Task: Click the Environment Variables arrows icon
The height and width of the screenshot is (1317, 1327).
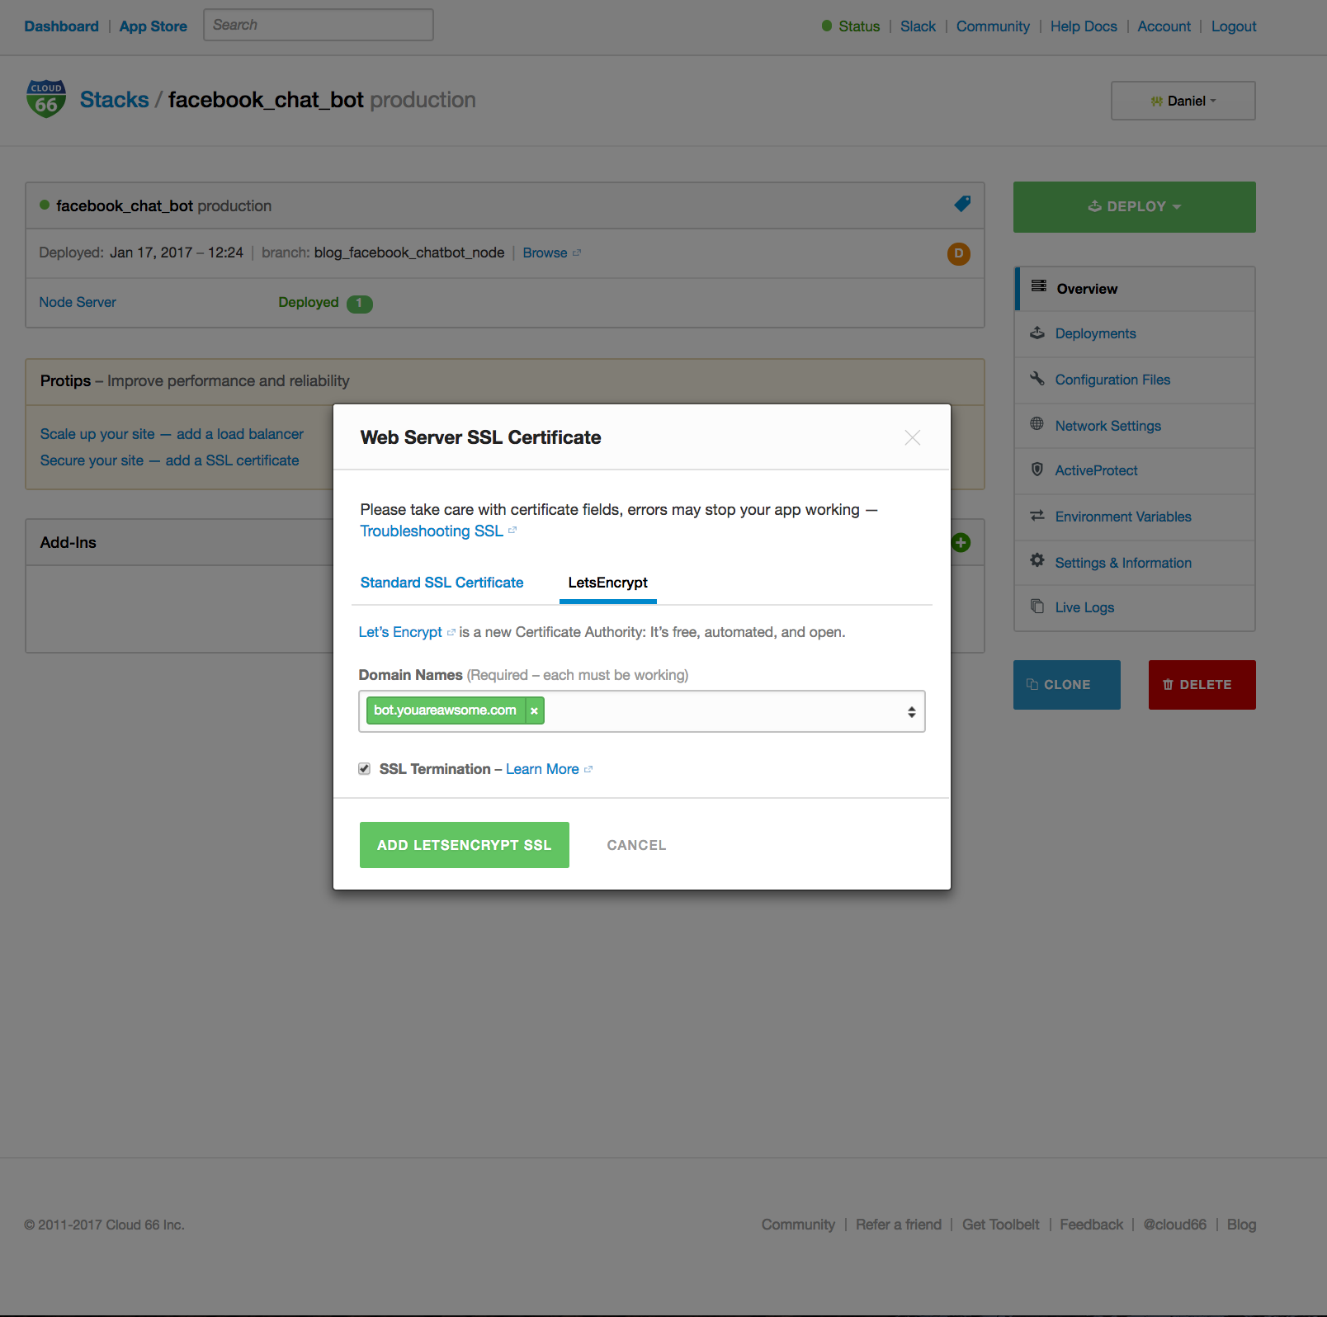Action: [x=1037, y=515]
